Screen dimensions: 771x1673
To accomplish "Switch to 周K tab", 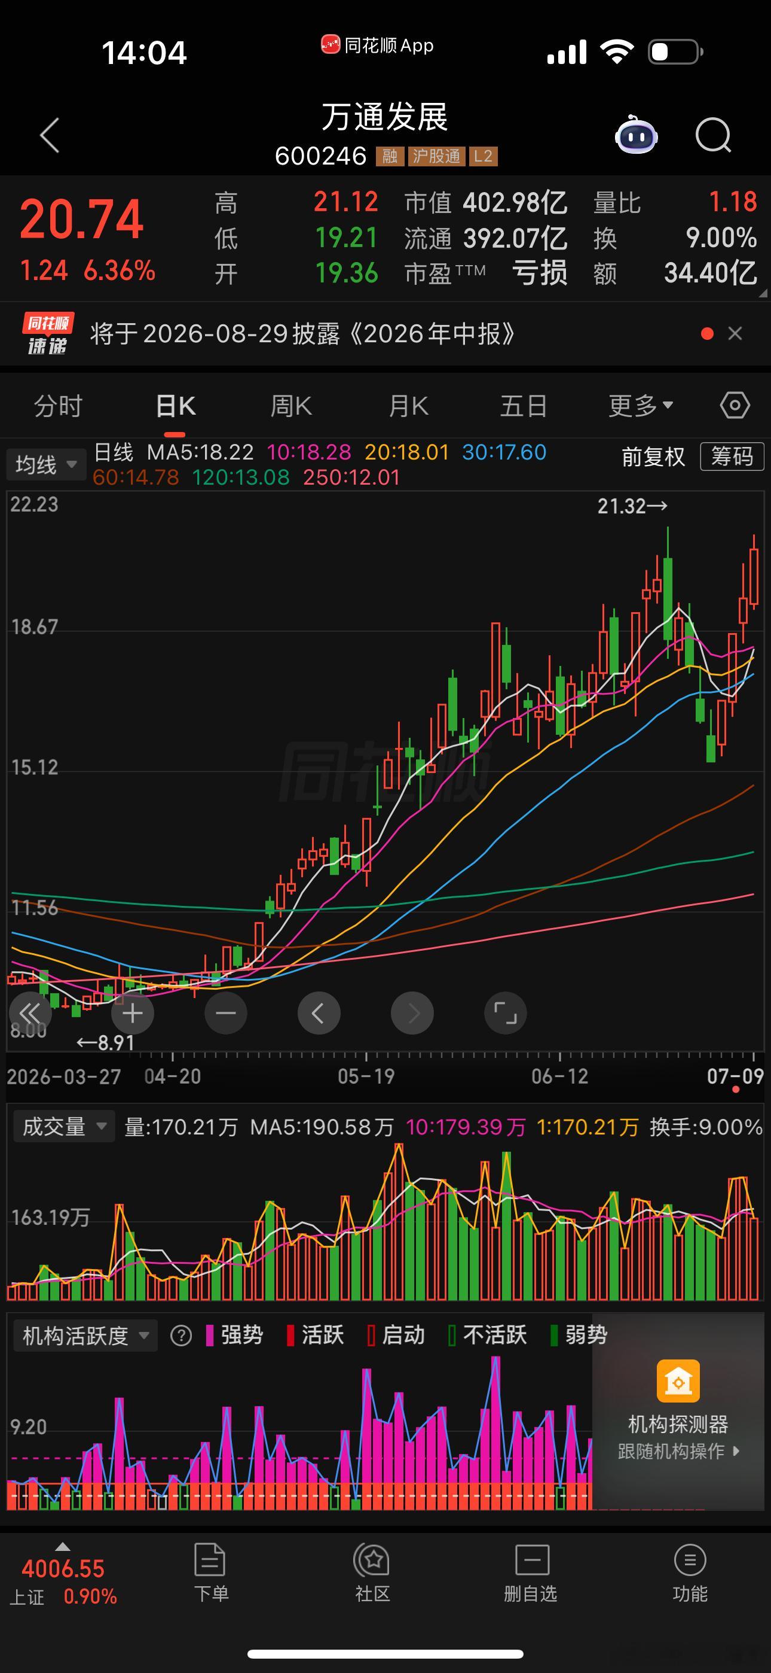I will point(292,406).
